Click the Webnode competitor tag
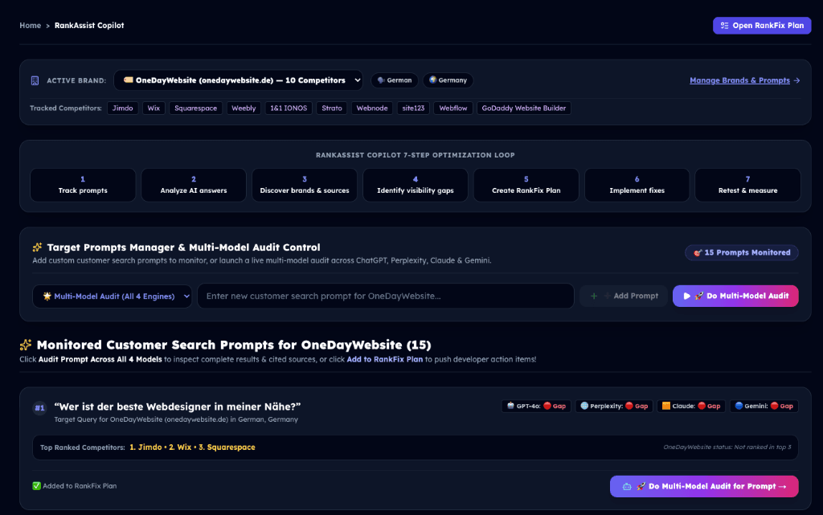 (x=372, y=108)
